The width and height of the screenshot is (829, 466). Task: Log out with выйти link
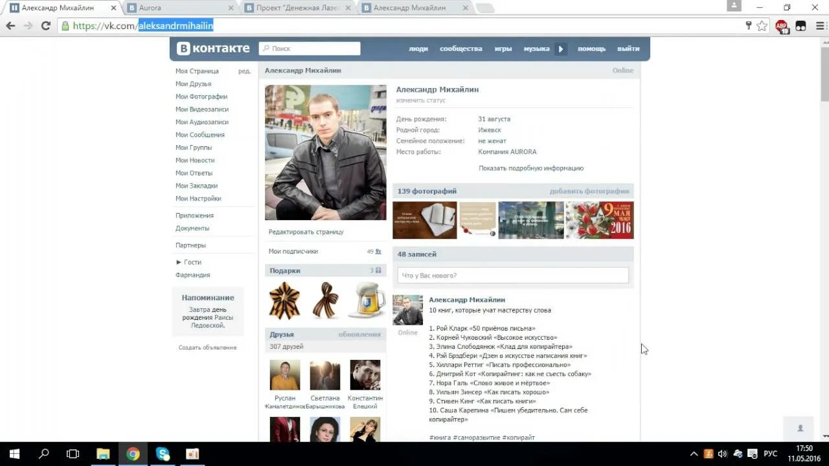tap(628, 49)
